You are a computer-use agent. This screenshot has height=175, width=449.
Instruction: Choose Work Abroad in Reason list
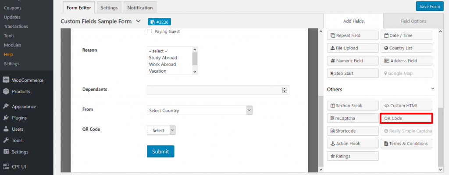coord(162,64)
